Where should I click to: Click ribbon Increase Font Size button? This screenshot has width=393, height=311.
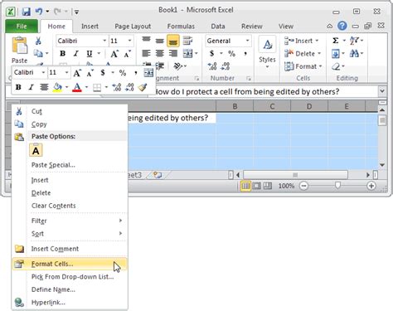coord(114,54)
